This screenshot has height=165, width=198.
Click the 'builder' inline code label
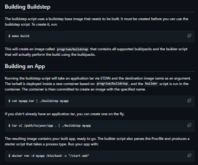click(x=151, y=84)
